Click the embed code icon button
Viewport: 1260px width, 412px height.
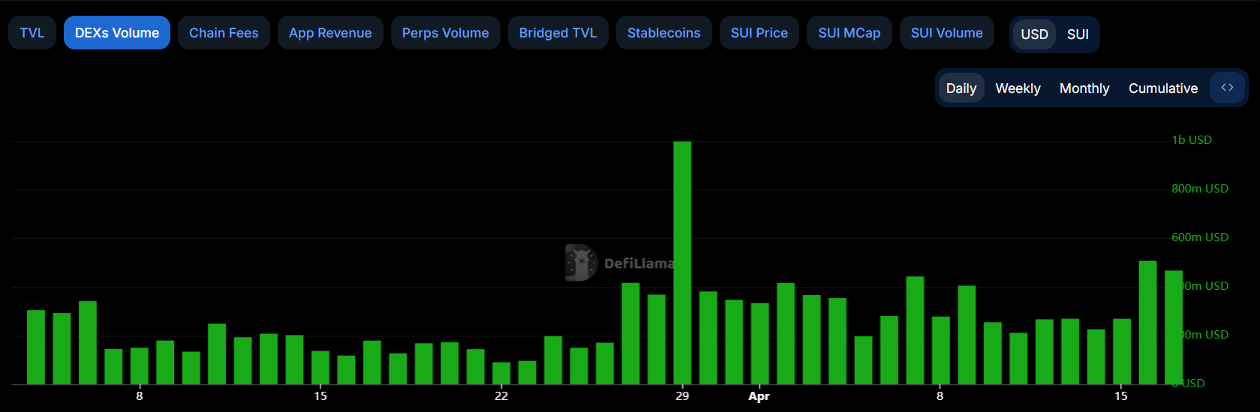coord(1227,88)
